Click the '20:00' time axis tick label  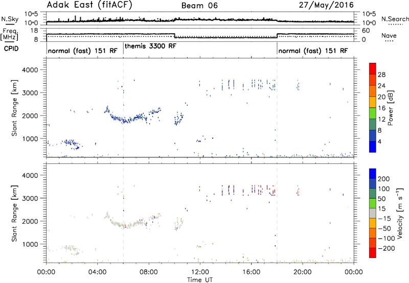click(302, 272)
